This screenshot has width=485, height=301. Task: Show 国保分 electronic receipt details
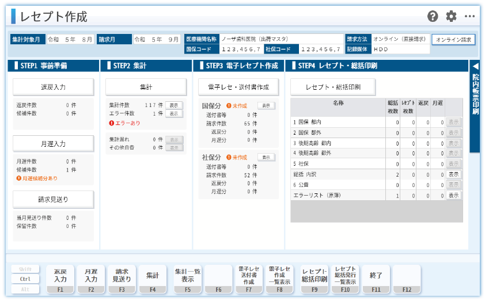click(x=266, y=106)
